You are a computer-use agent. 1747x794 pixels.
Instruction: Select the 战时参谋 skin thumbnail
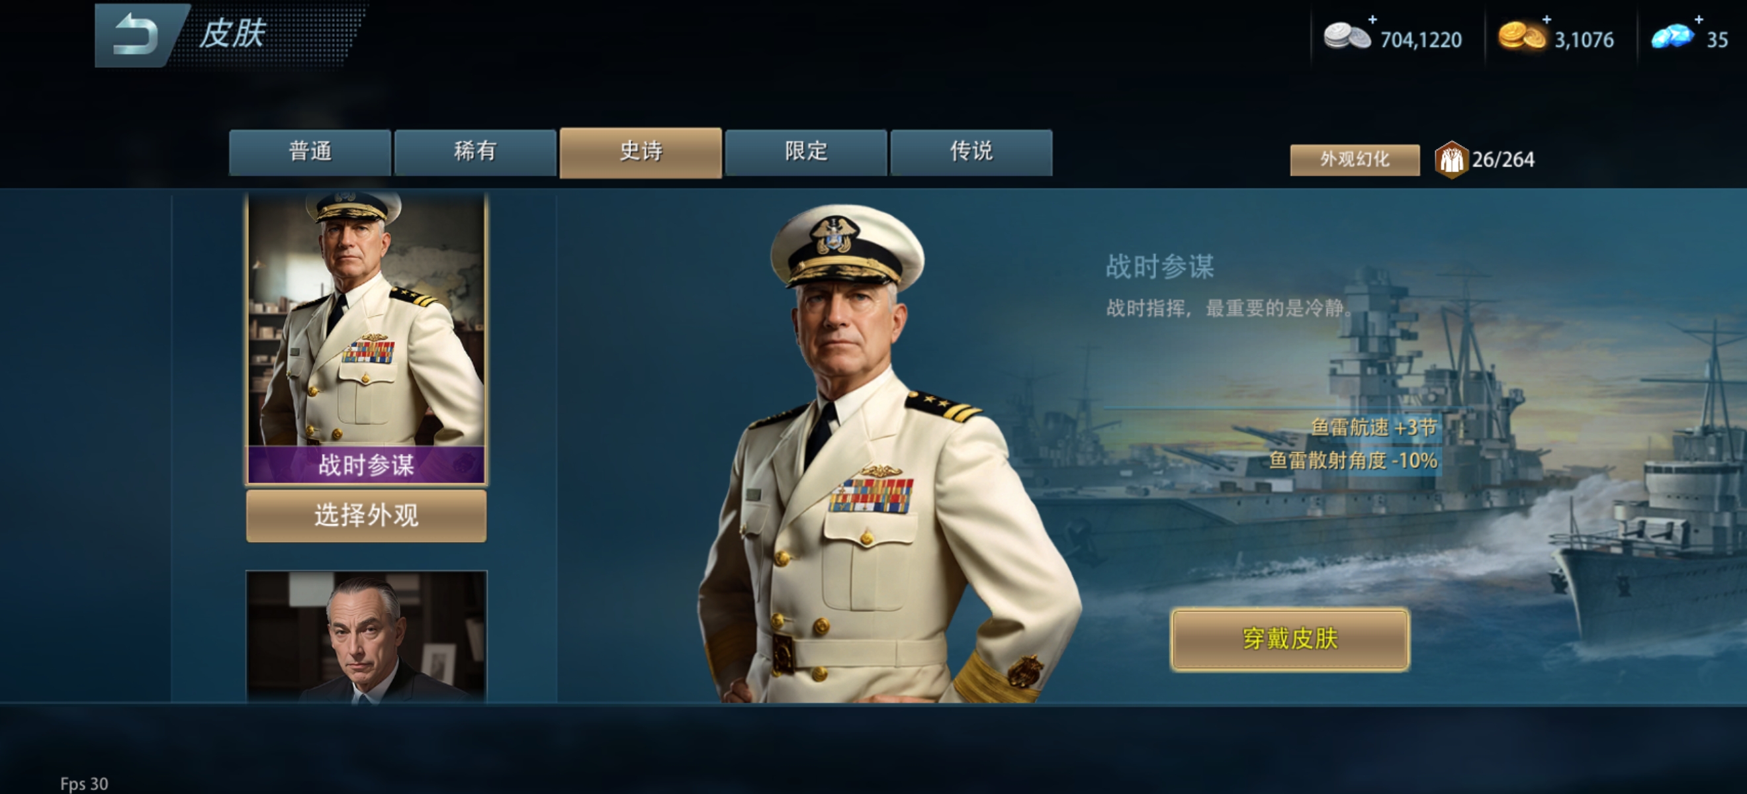366,338
